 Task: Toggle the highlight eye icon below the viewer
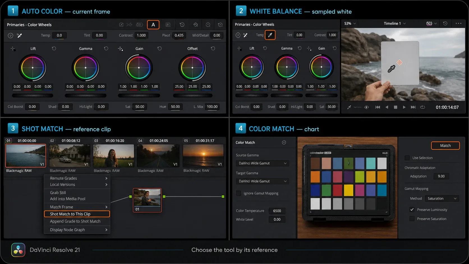(366, 107)
